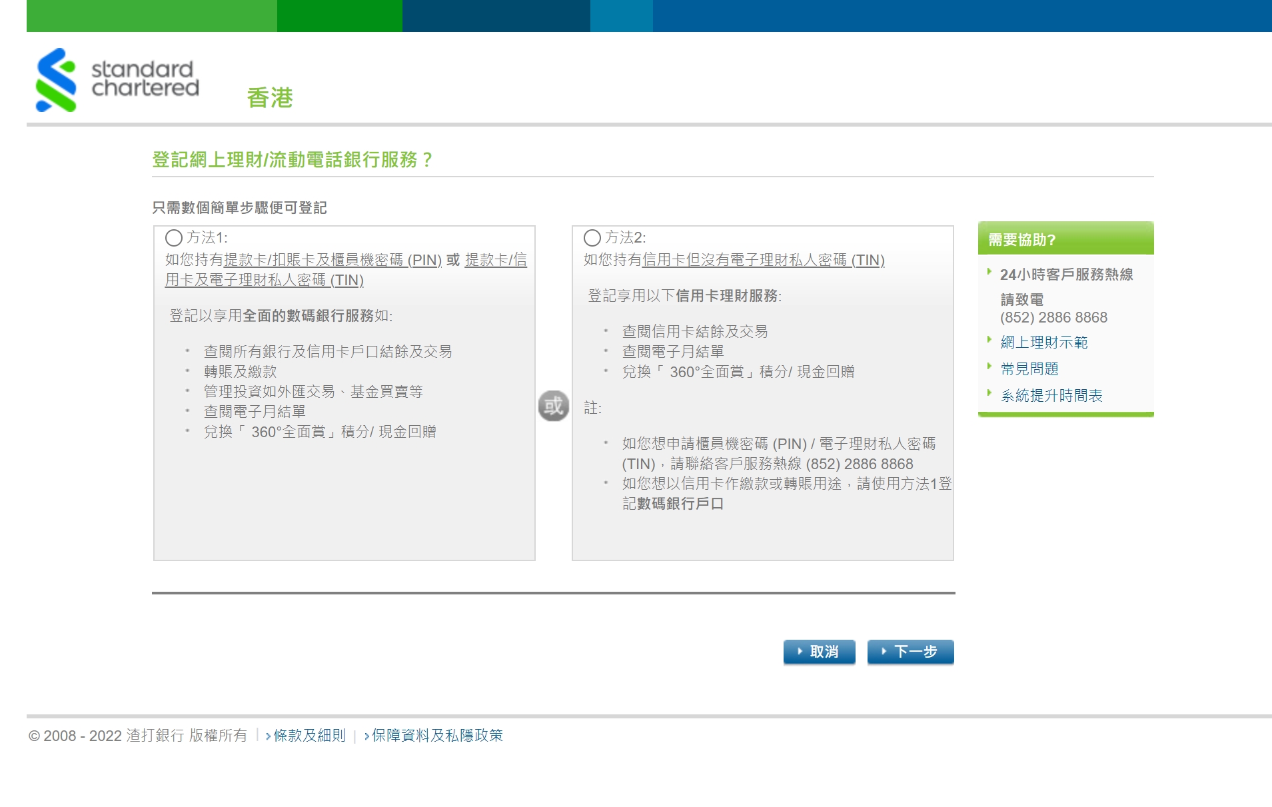Screen dimensions: 1272x807
Task: Click the Standard Chartered logo
Action: 117,80
